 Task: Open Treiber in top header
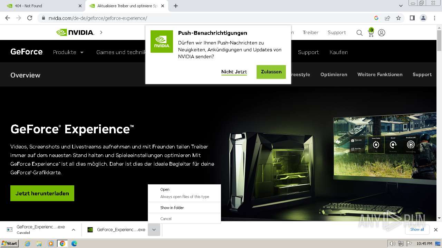[x=310, y=32]
